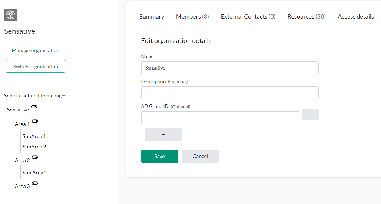Remove the AD Group ID with minus button

point(310,114)
